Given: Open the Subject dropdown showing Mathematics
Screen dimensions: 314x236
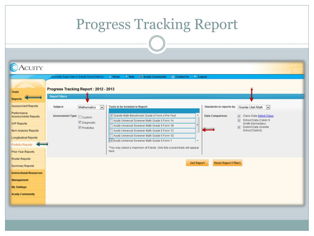Looking at the screenshot, I should pos(91,107).
